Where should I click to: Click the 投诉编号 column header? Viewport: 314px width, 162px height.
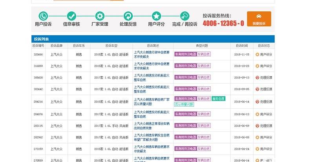point(38,46)
